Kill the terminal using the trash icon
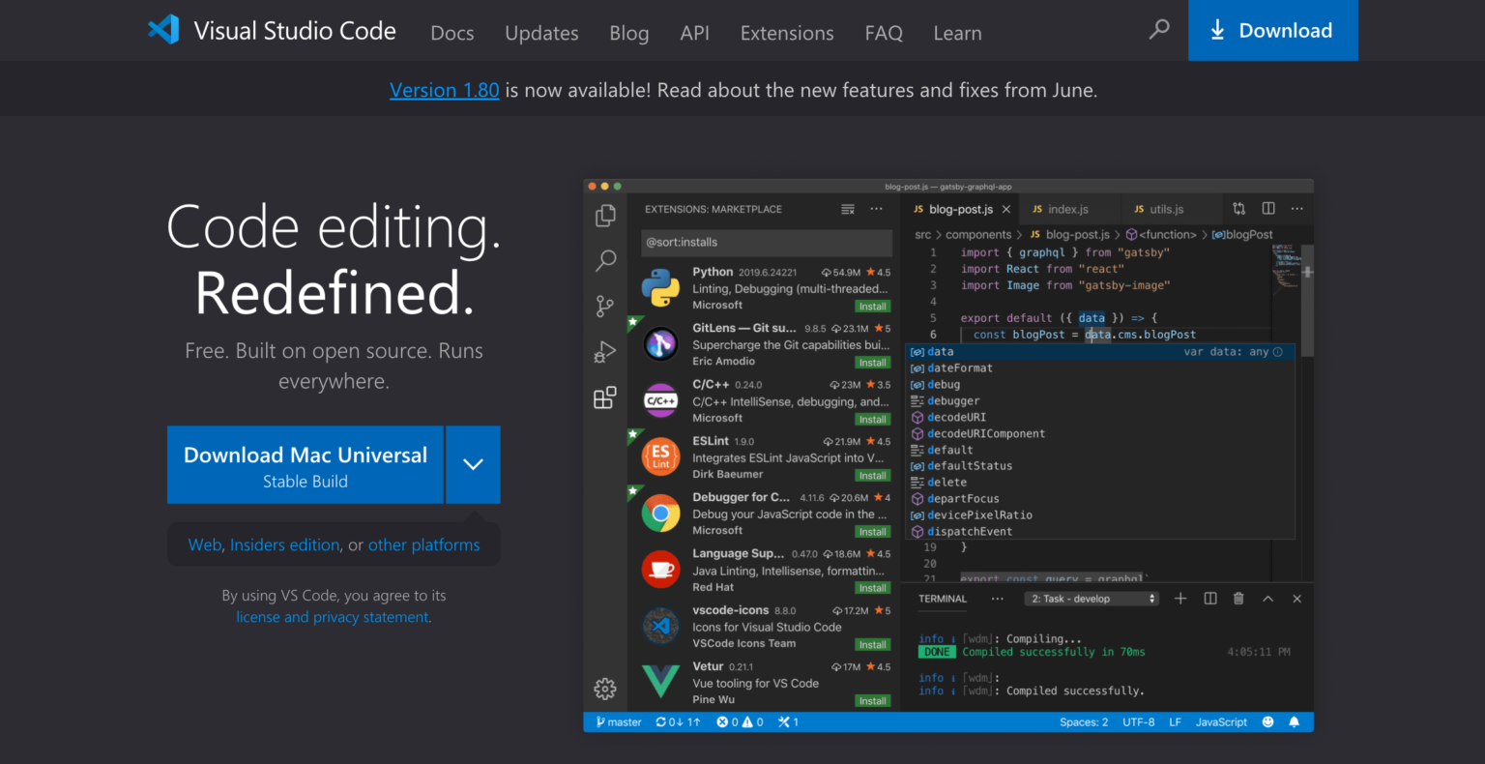This screenshot has width=1485, height=764. [x=1238, y=599]
